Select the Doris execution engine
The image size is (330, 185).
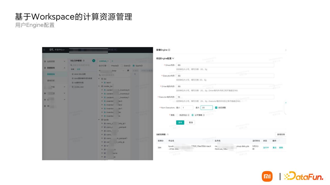coord(122,66)
